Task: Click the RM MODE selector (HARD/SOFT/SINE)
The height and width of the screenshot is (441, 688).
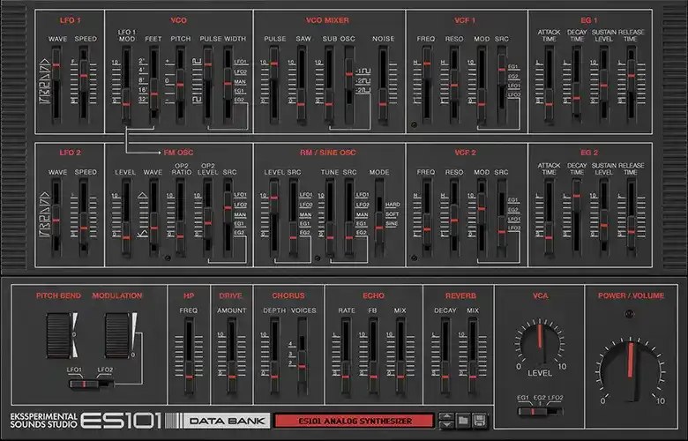Action: click(379, 218)
